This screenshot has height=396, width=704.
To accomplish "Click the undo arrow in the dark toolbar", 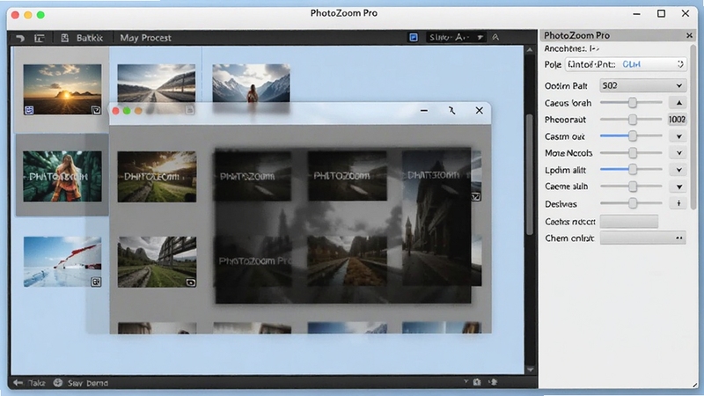I will pos(19,38).
